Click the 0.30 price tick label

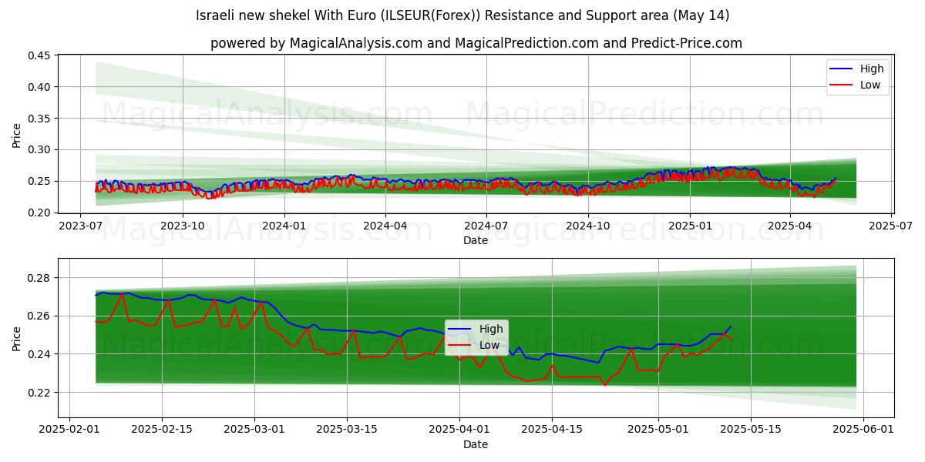pyautogui.click(x=39, y=150)
